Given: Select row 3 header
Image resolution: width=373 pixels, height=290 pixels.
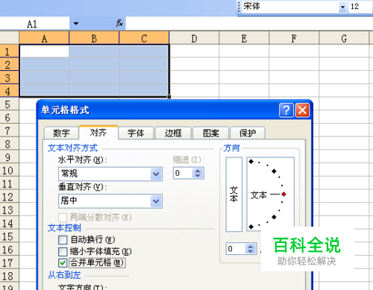Looking at the screenshot, I should pos(10,78).
